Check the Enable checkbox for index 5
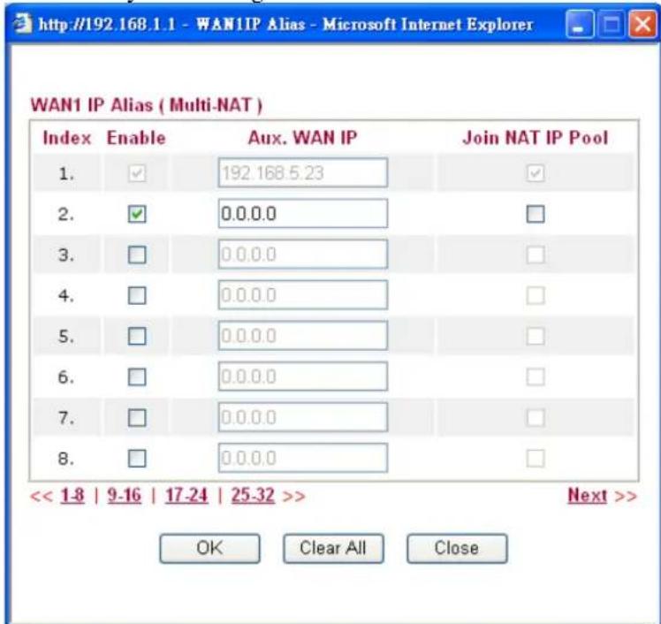 (137, 336)
